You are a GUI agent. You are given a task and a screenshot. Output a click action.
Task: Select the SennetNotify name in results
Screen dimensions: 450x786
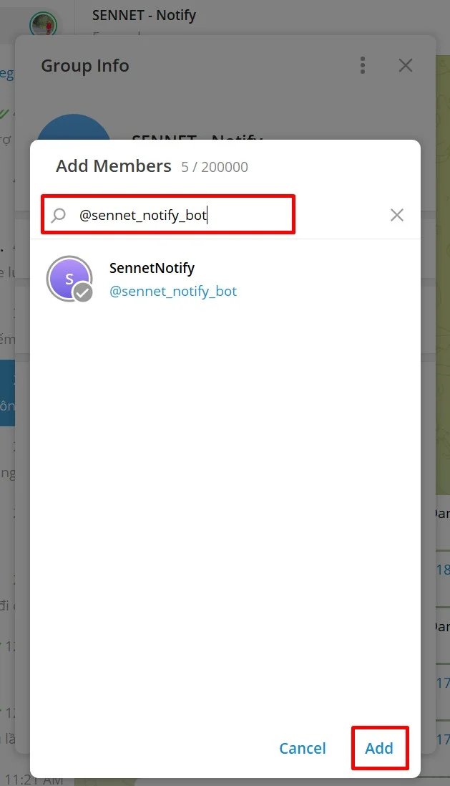(x=152, y=268)
